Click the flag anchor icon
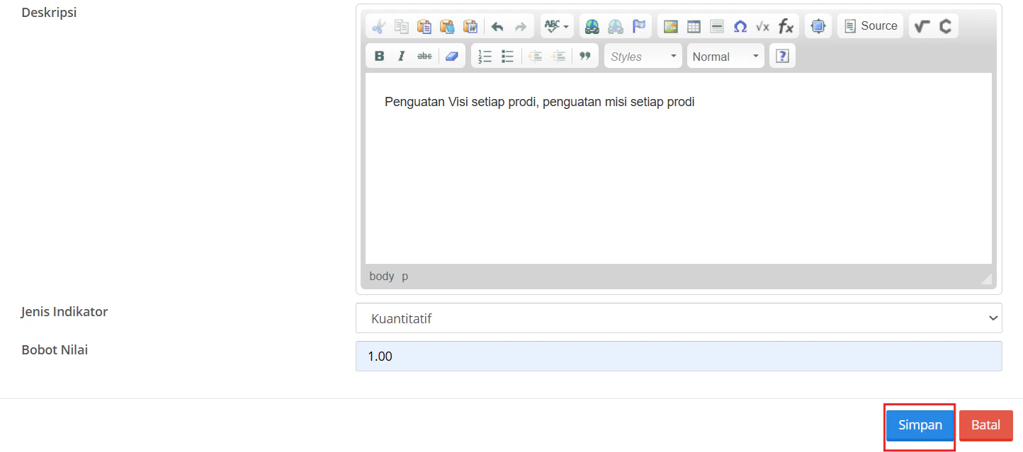Image resolution: width=1023 pixels, height=452 pixels. point(639,25)
